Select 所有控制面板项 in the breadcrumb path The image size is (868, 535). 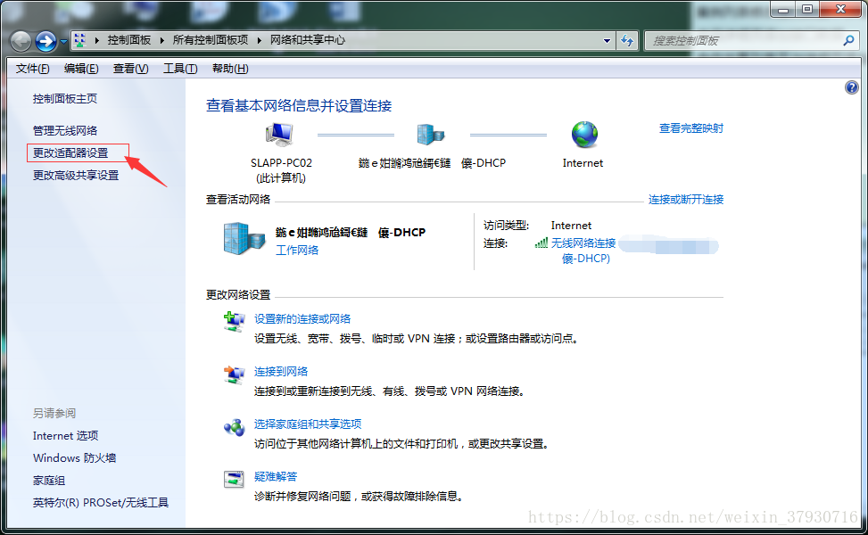click(x=210, y=40)
